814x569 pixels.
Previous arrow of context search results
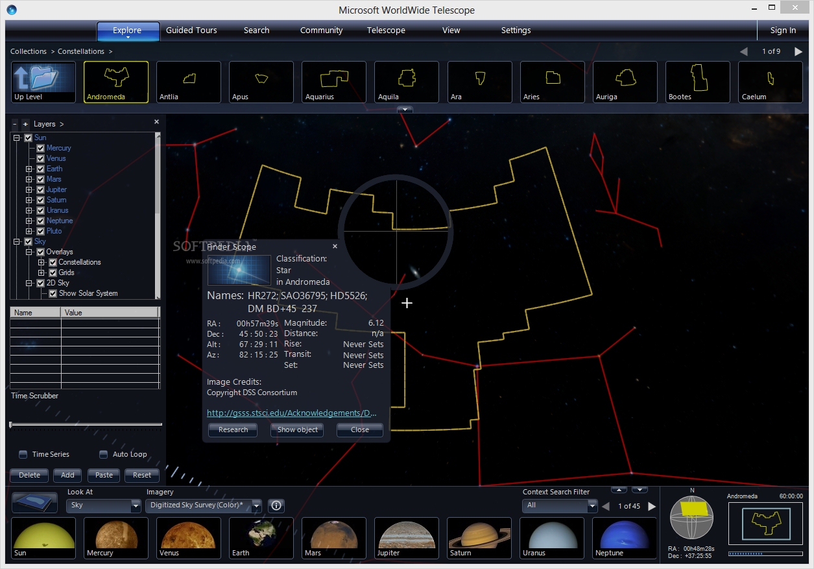point(606,506)
